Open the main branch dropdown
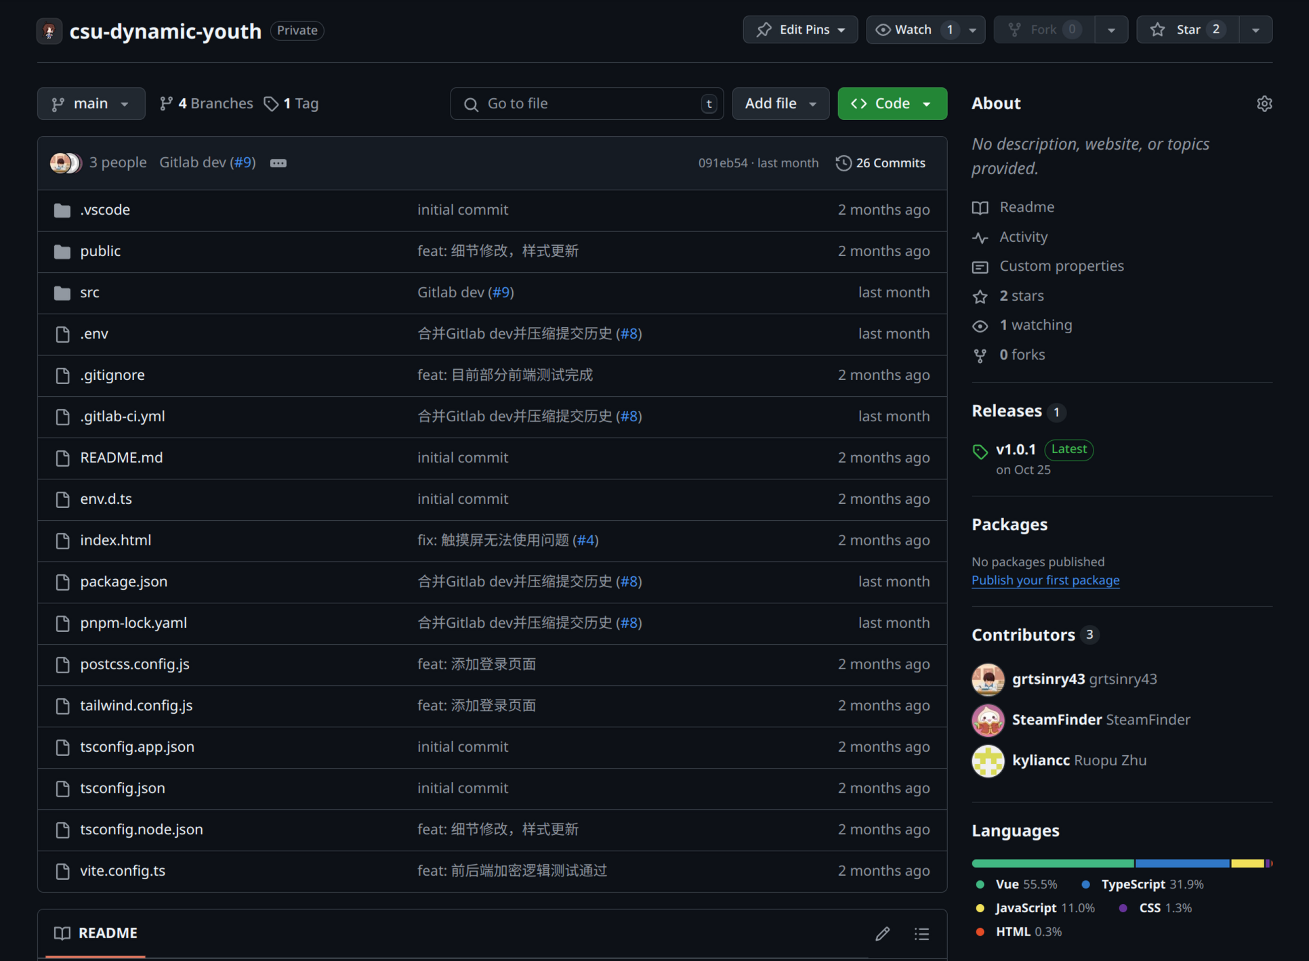1309x961 pixels. (91, 104)
